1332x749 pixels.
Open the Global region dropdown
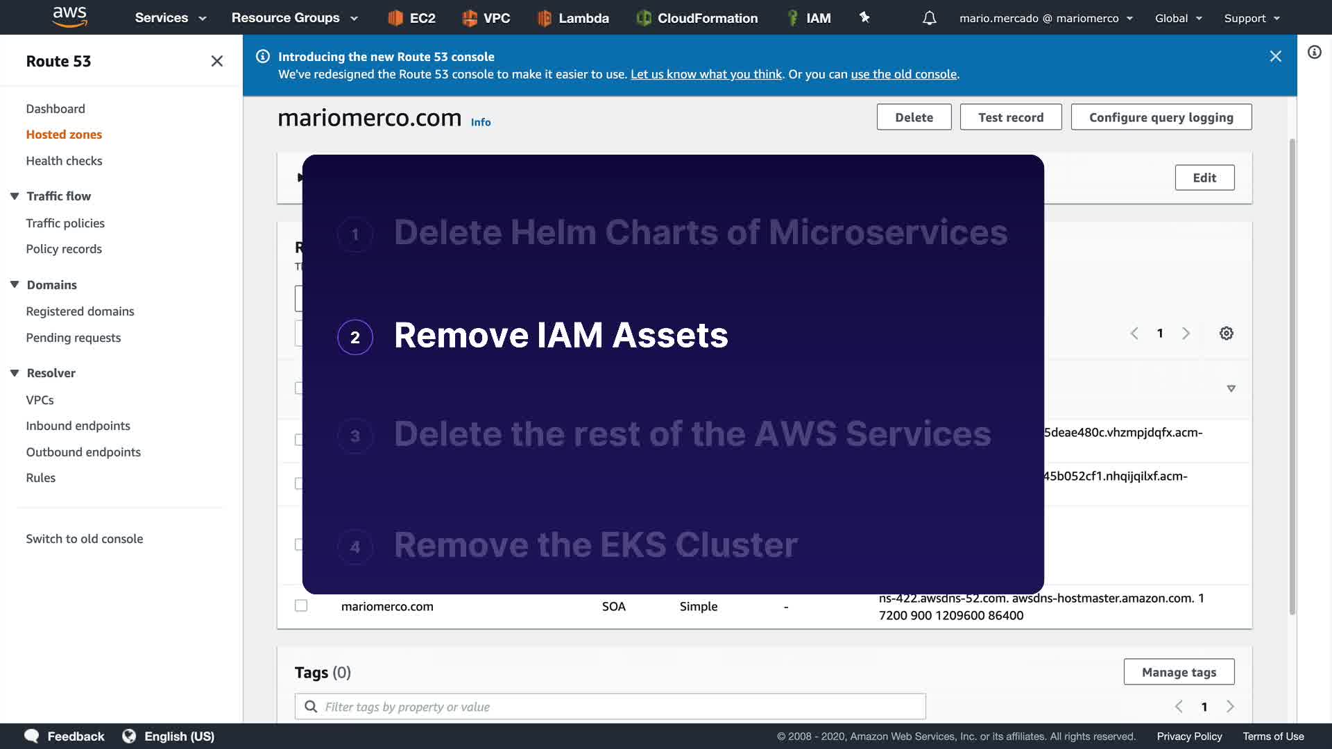pyautogui.click(x=1178, y=18)
